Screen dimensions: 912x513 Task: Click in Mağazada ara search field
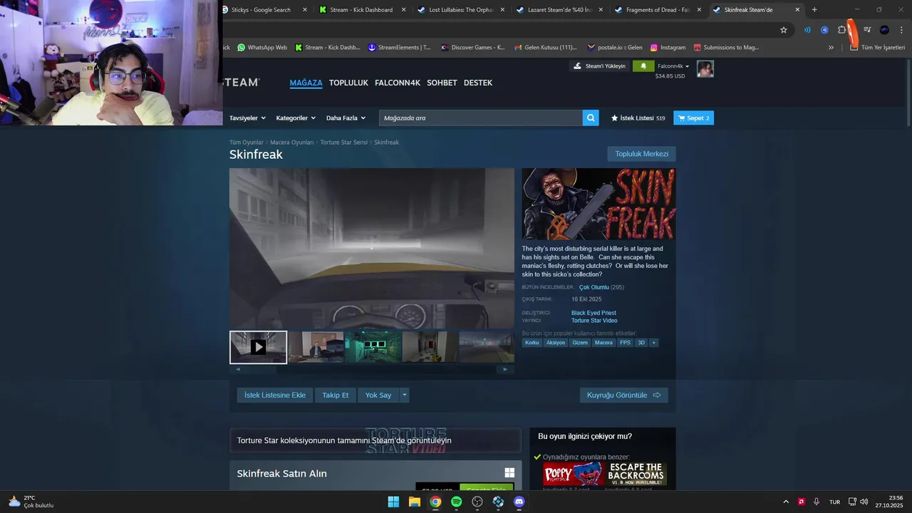480,118
